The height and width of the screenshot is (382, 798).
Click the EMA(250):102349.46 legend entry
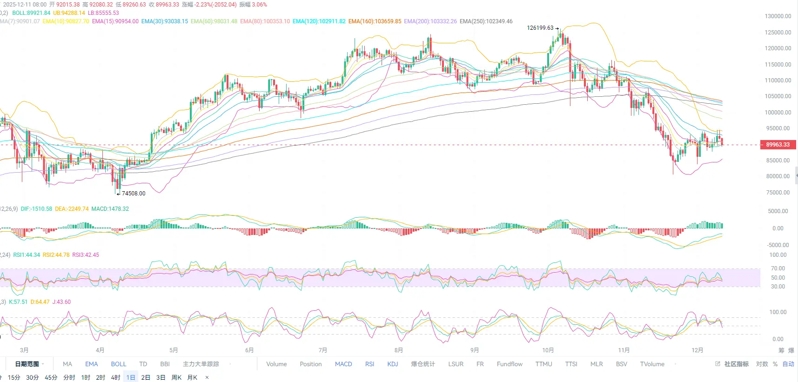486,21
